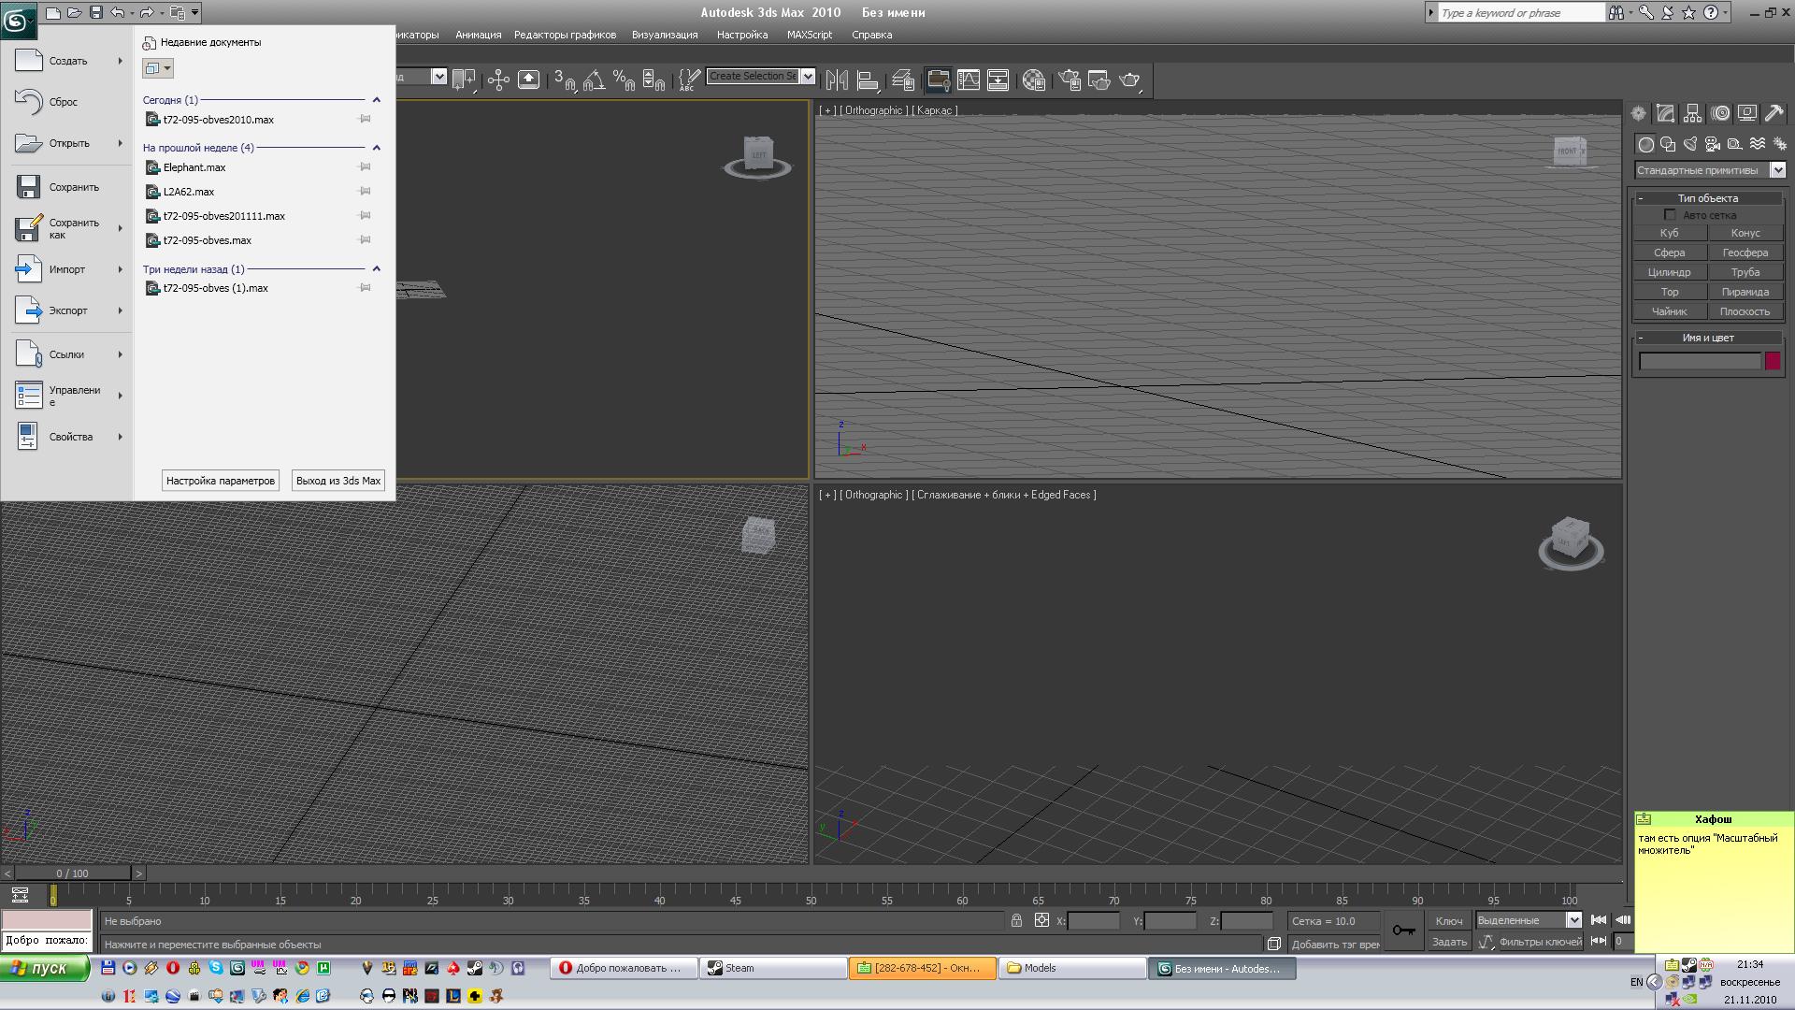
Task: Click the object color swatch
Action: (1773, 361)
